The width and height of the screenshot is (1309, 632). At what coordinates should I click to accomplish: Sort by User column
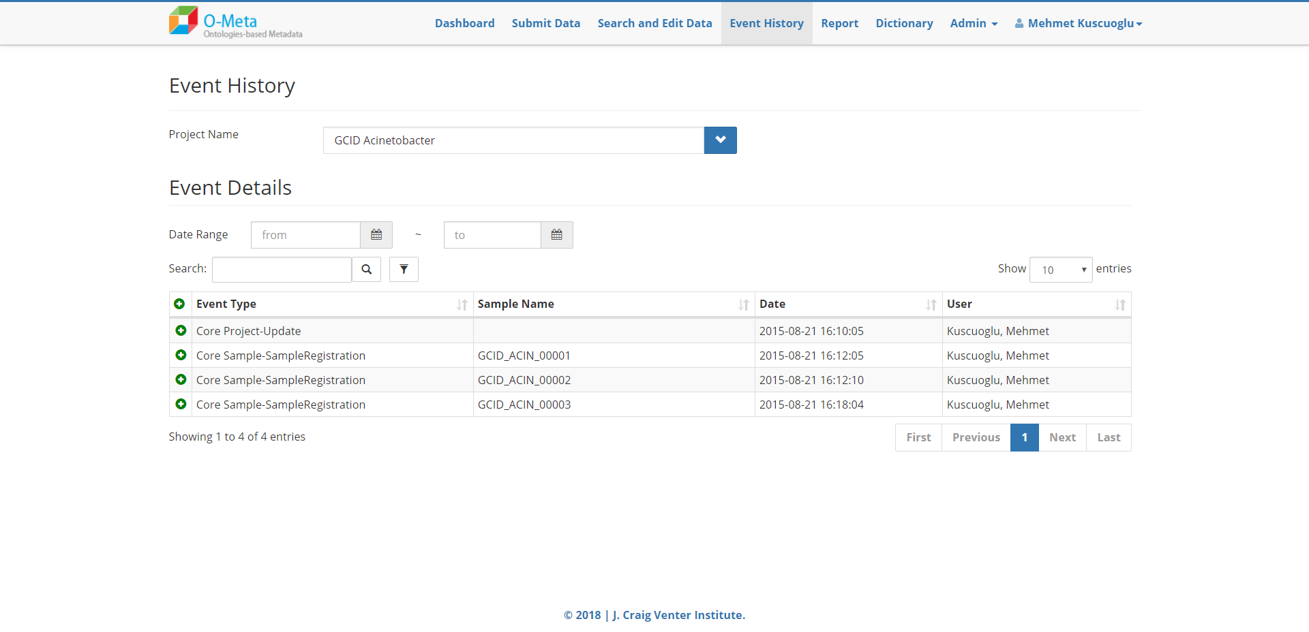(x=1036, y=304)
